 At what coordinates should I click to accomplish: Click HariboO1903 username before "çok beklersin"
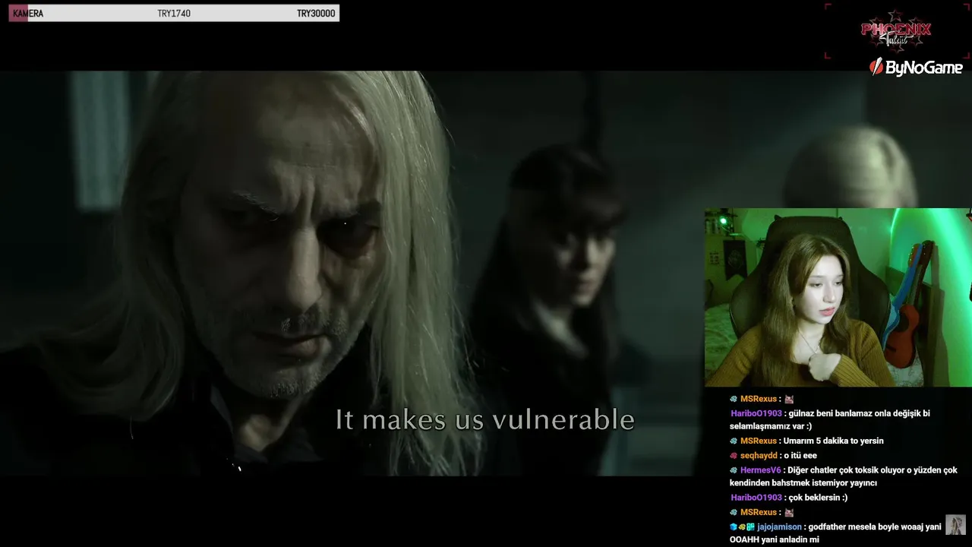click(756, 498)
